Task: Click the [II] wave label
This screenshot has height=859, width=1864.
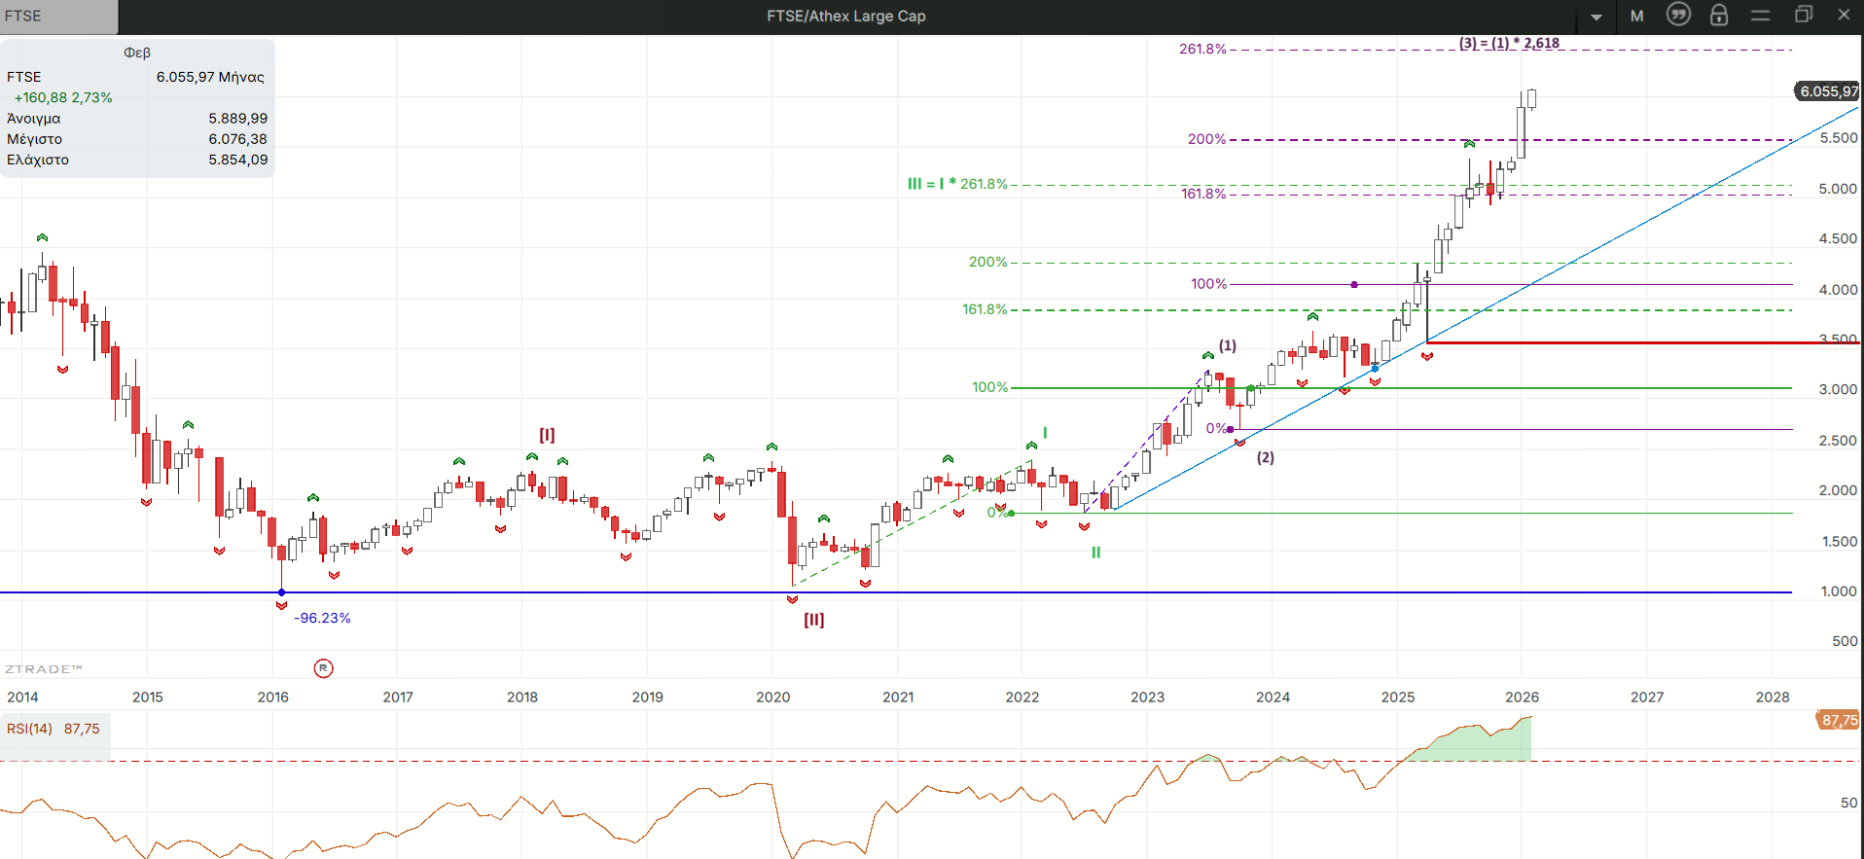Action: [813, 620]
